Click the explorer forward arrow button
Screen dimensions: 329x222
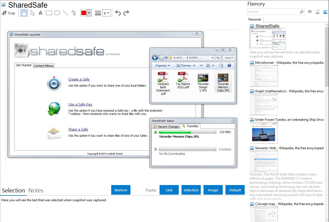[161, 57]
